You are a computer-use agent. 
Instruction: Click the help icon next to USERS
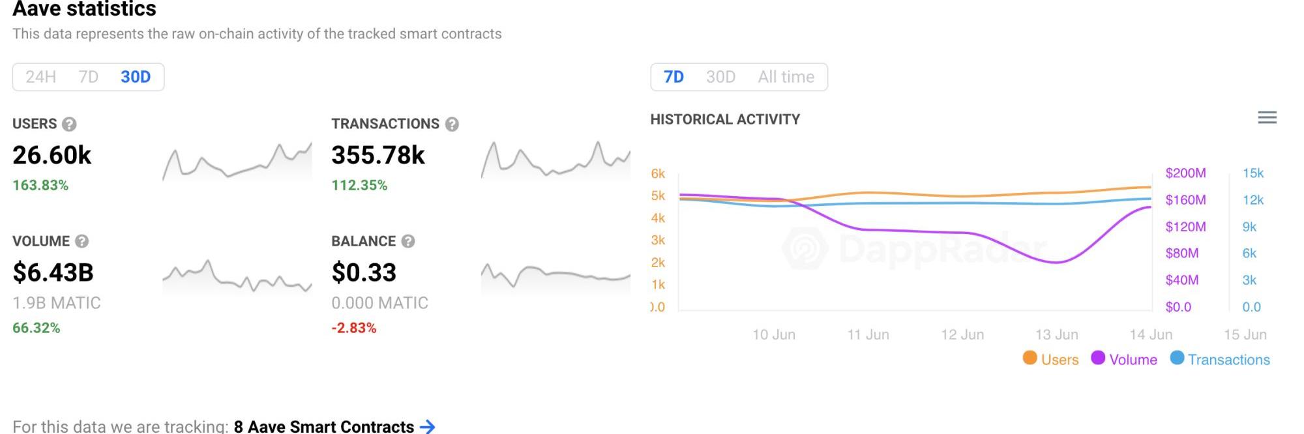[x=69, y=124]
